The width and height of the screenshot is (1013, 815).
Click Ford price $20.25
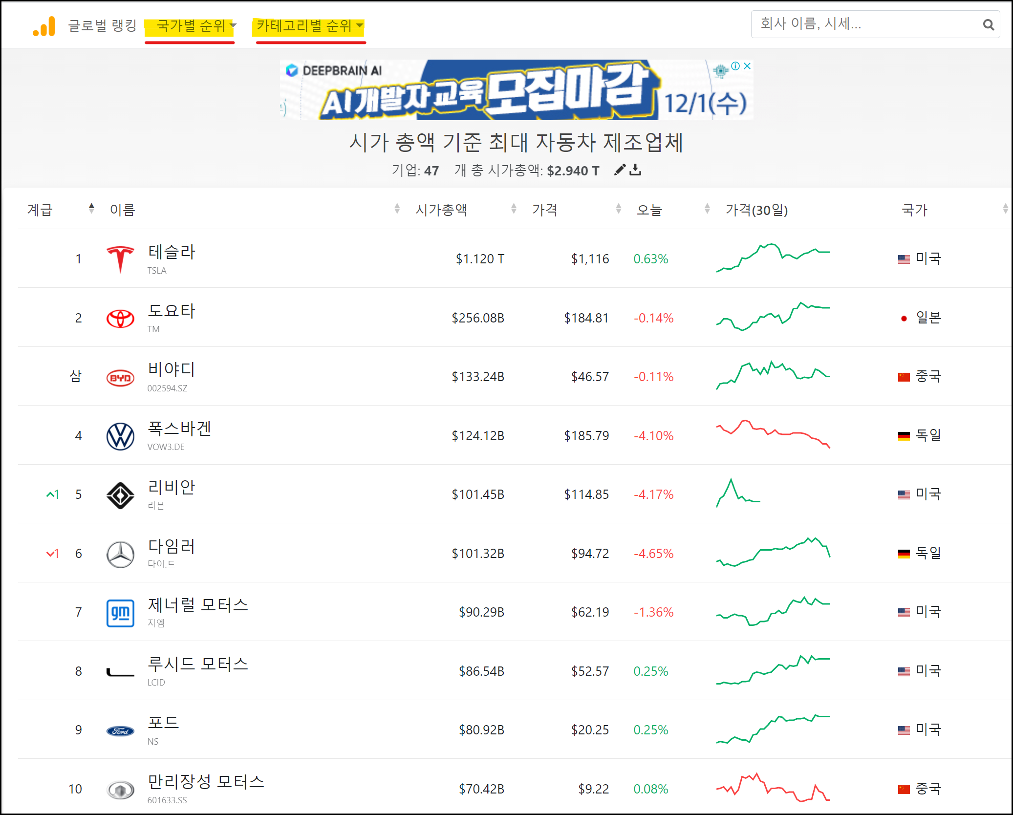tap(590, 730)
